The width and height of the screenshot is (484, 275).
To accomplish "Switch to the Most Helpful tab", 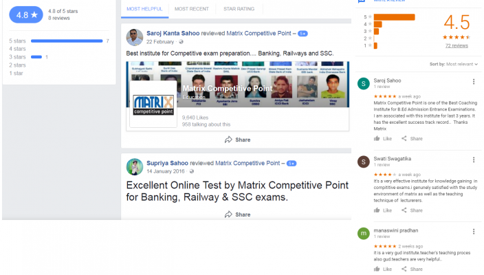I will [144, 9].
